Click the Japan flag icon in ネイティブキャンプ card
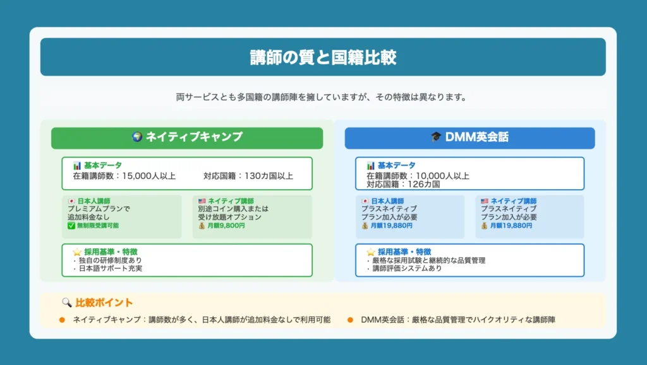This screenshot has height=365, width=647. tap(71, 201)
